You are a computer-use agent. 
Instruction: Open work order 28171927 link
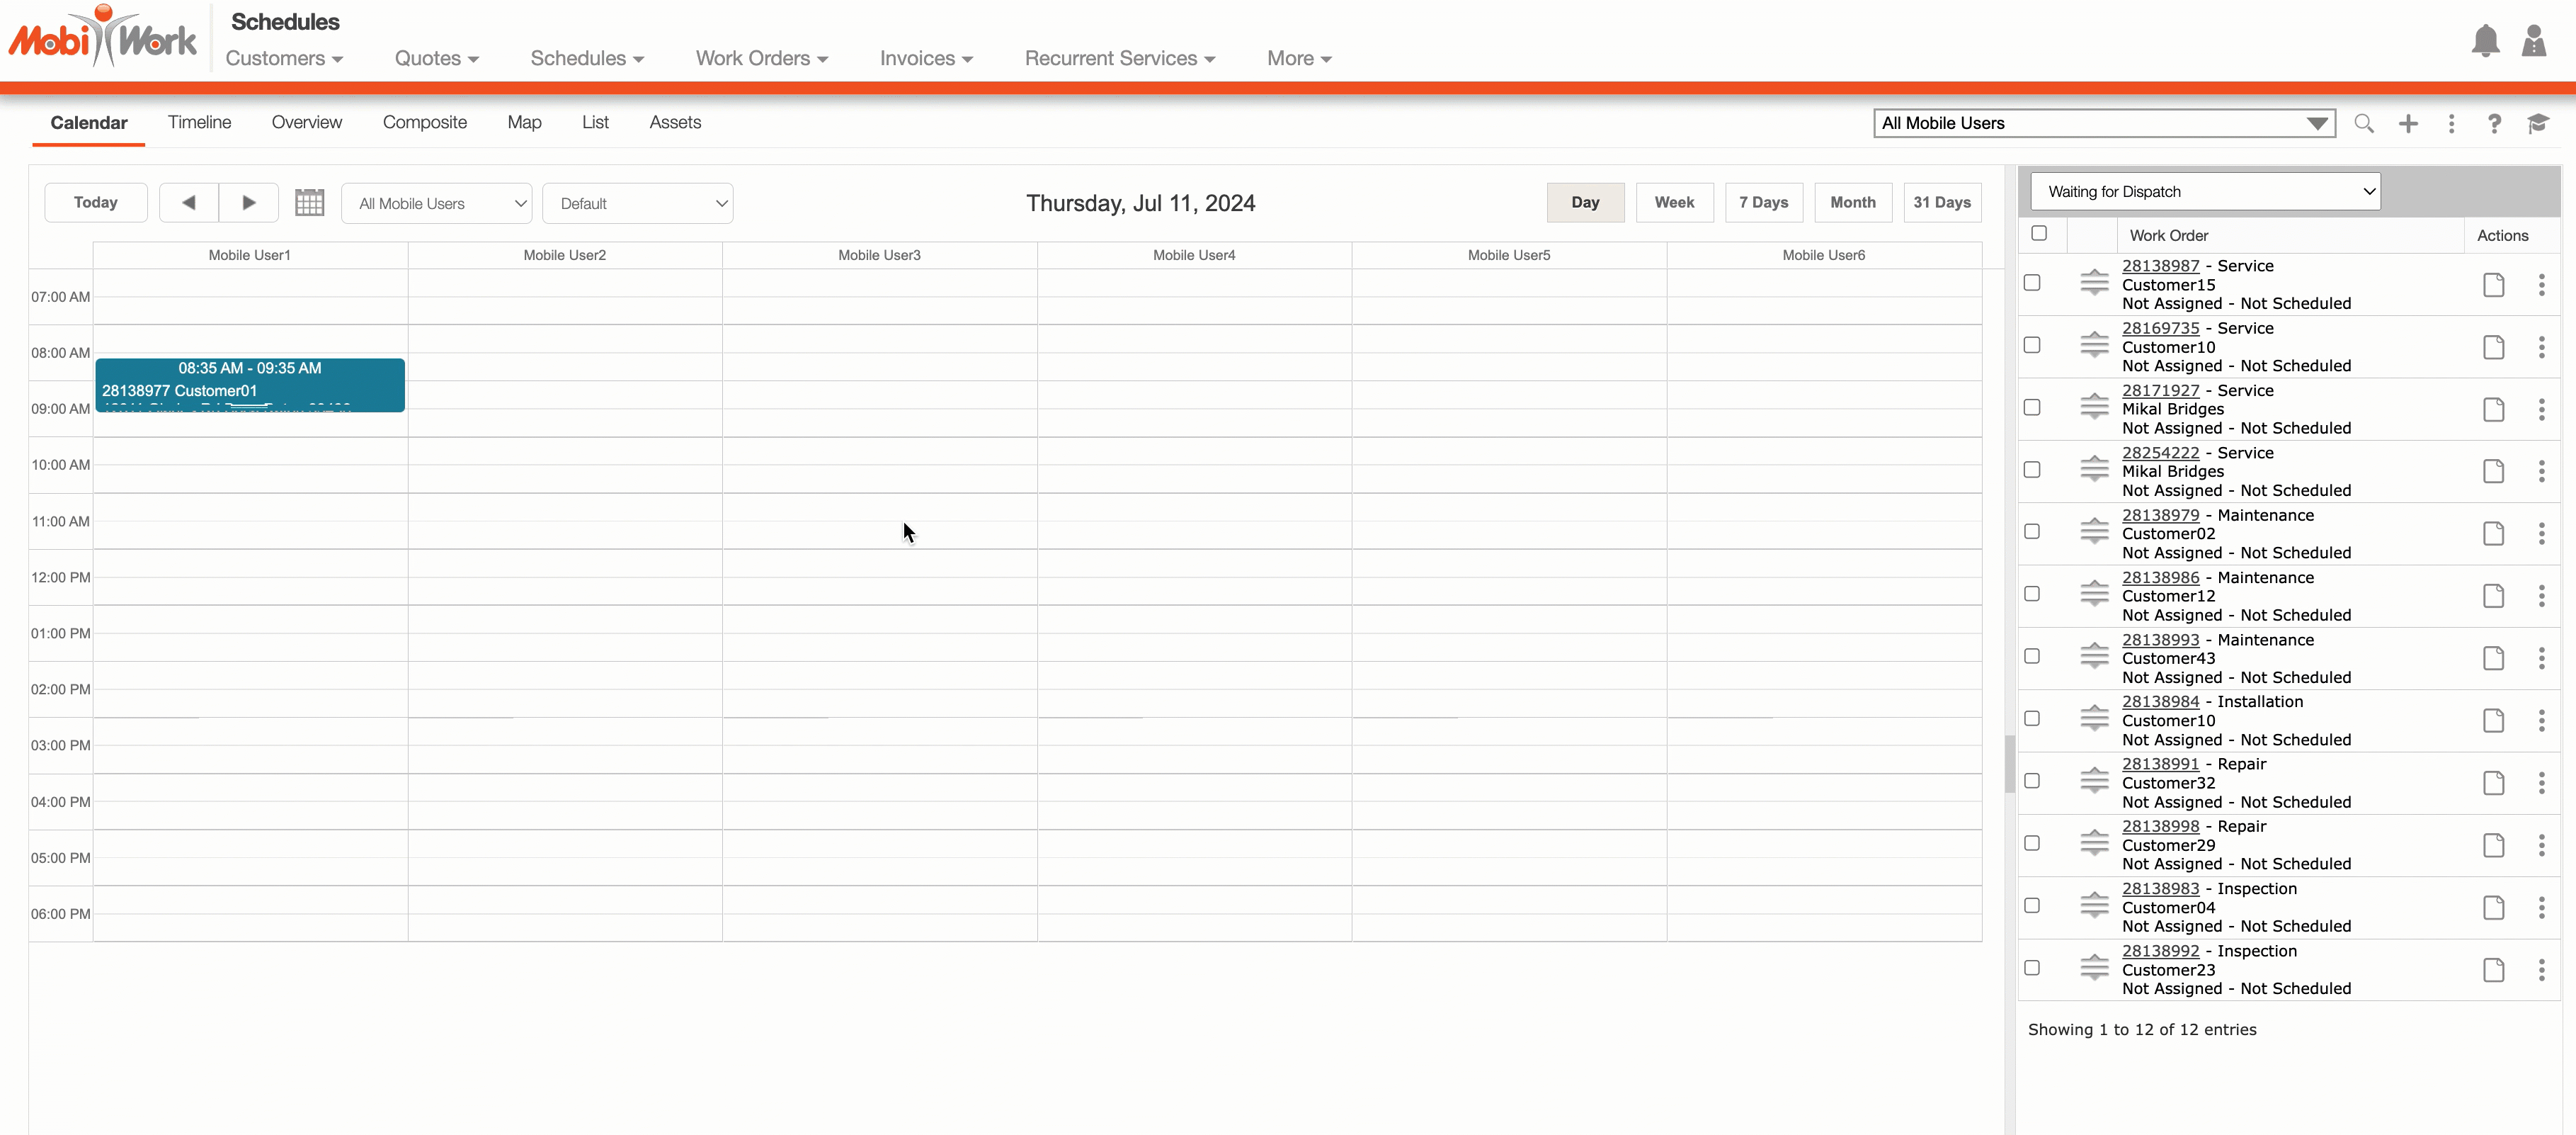(x=2160, y=390)
